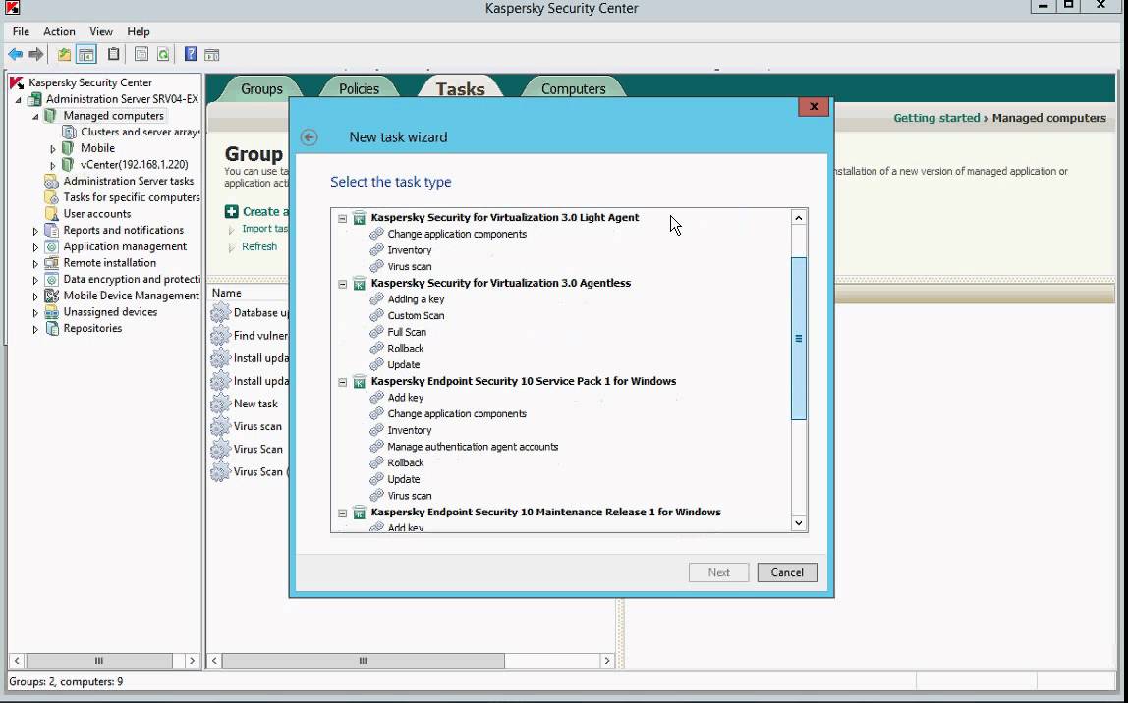Open the File menu

pos(21,31)
